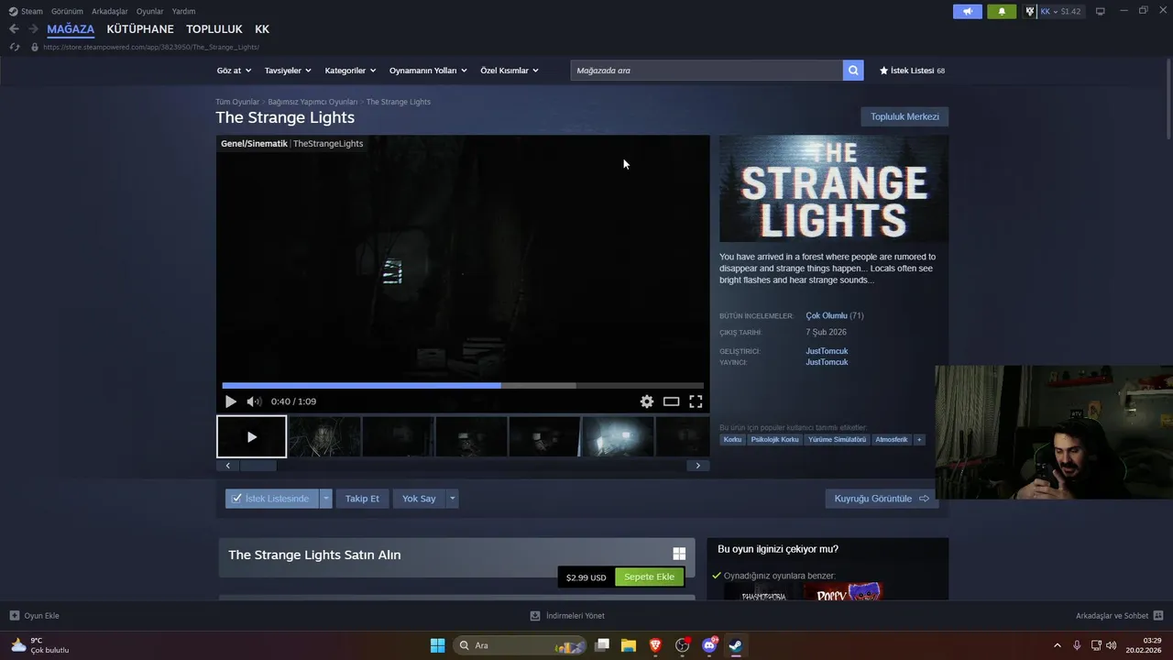Screen dimensions: 1173x660
Task: Select the Psikolojik Korku tag
Action: [774, 440]
